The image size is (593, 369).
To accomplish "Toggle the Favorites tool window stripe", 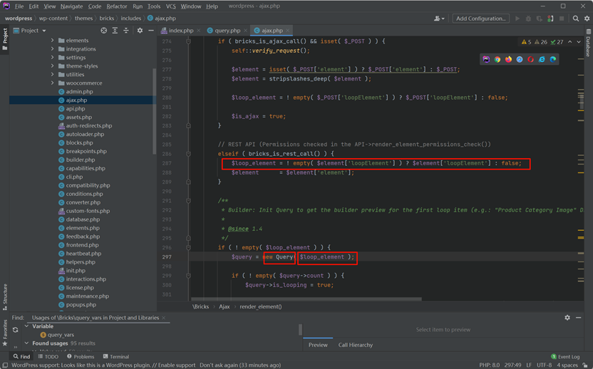I will pyautogui.click(x=5, y=333).
